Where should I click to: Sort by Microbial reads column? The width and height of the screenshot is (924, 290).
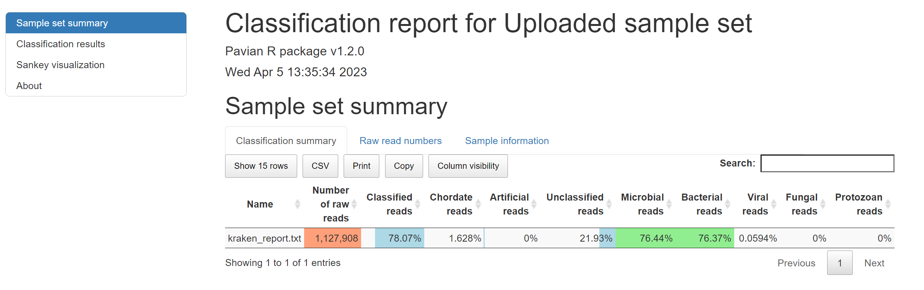click(669, 204)
